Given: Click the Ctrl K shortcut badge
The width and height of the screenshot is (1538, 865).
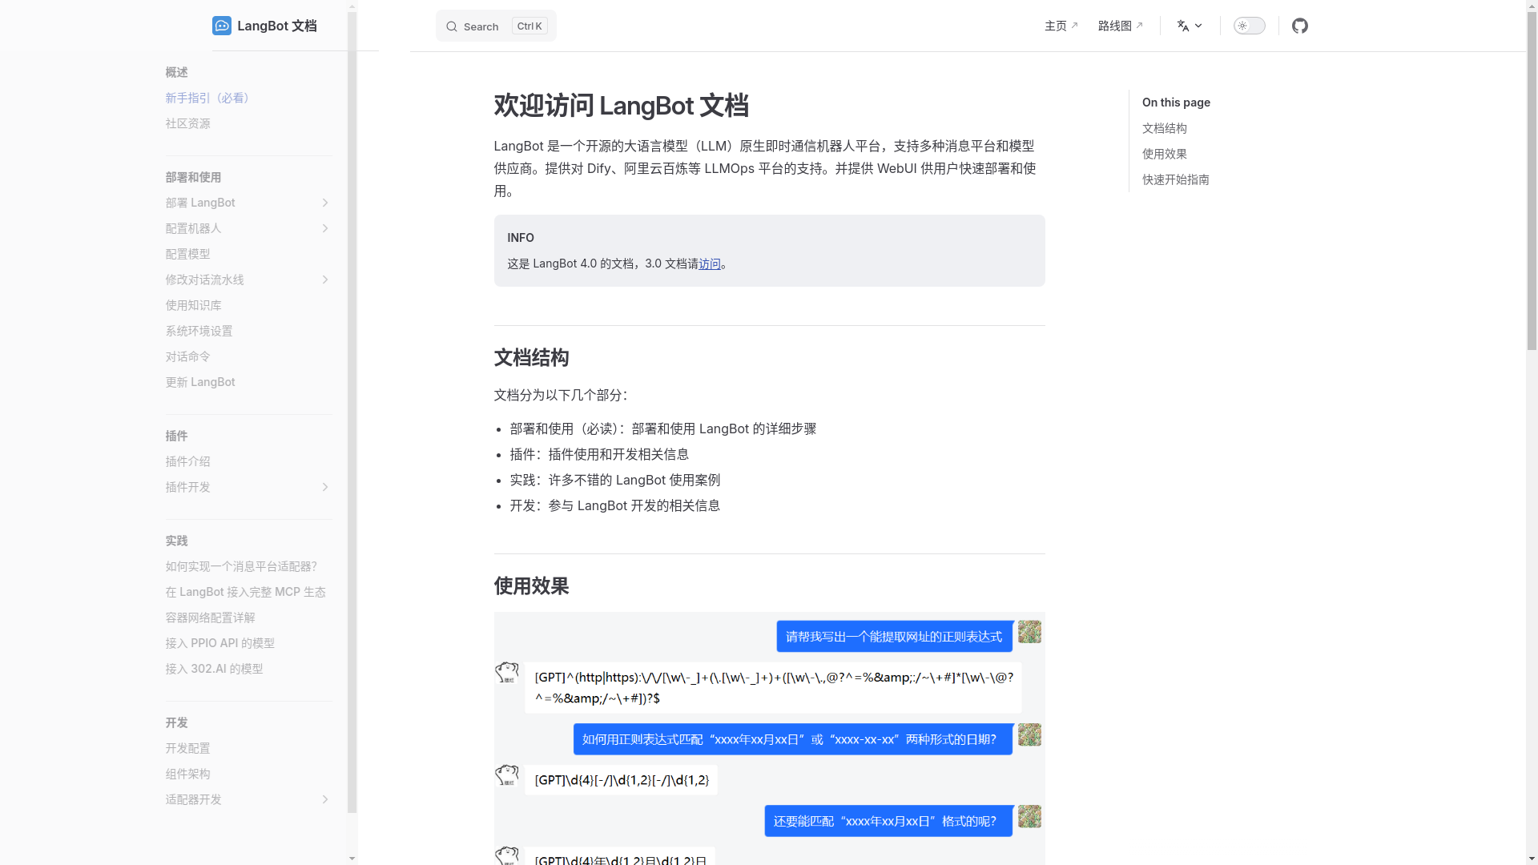Looking at the screenshot, I should coord(529,26).
